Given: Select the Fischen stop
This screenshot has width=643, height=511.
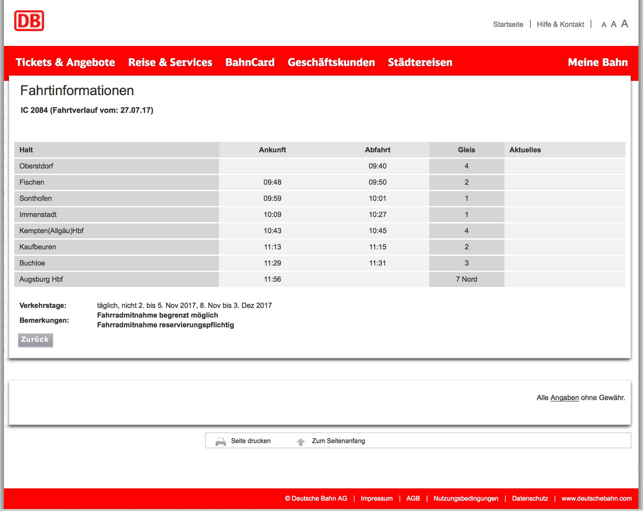Looking at the screenshot, I should tap(32, 182).
